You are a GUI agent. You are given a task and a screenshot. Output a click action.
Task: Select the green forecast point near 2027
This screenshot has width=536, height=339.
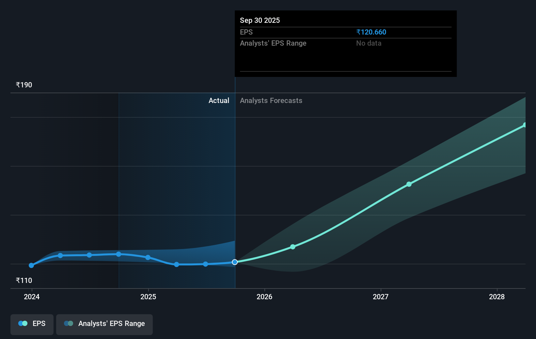(x=409, y=184)
